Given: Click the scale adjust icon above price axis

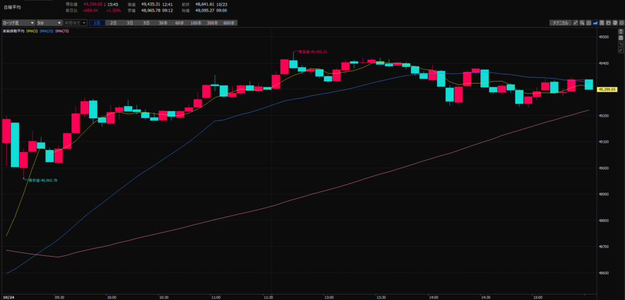Looking at the screenshot, I should pyautogui.click(x=621, y=31).
